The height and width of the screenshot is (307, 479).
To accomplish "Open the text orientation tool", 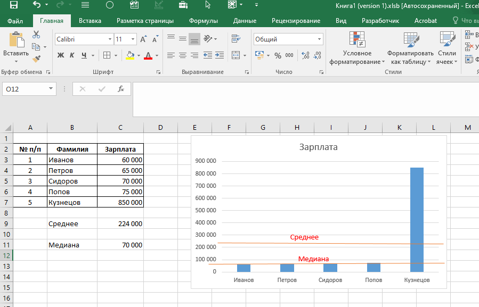I will [x=210, y=39].
